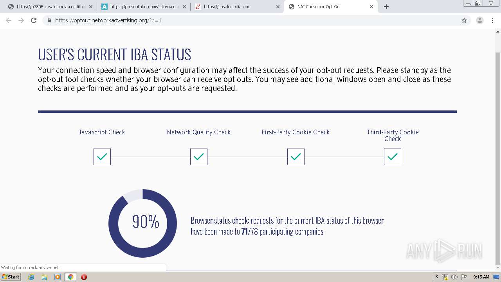The height and width of the screenshot is (282, 501).
Task: Show hidden system tray icons
Action: (x=436, y=277)
